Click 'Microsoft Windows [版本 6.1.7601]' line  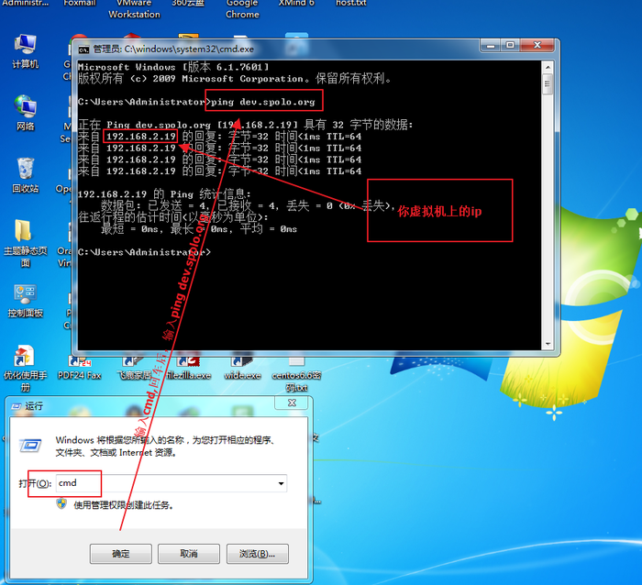coord(173,67)
